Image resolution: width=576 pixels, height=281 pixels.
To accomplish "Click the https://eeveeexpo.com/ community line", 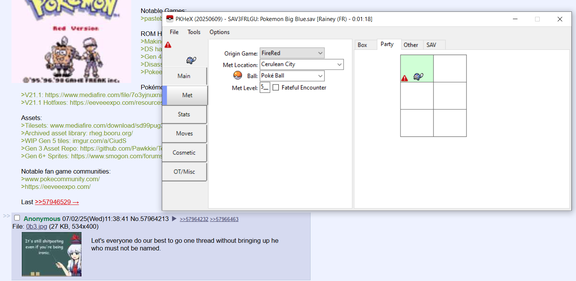I will click(56, 187).
